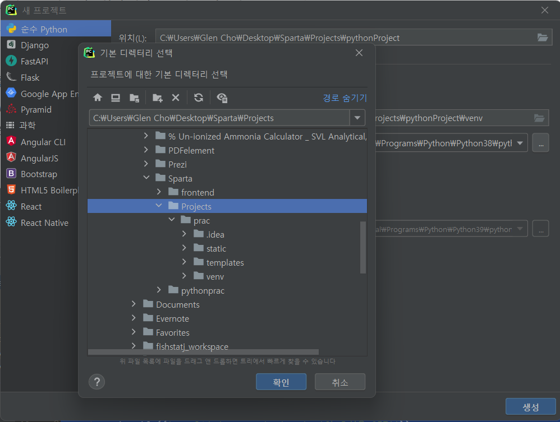The height and width of the screenshot is (422, 560).
Task: Select the Projects folder row
Action: 227,206
